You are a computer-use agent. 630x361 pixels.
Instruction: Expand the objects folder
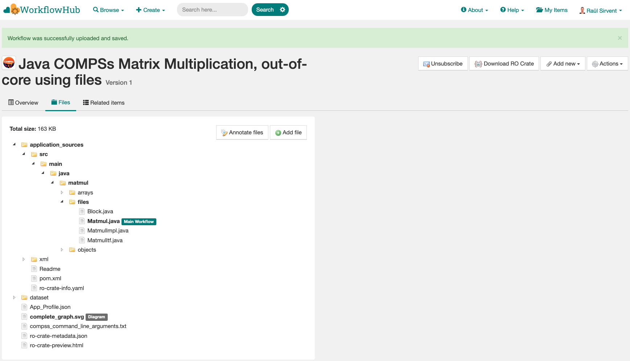(x=62, y=249)
